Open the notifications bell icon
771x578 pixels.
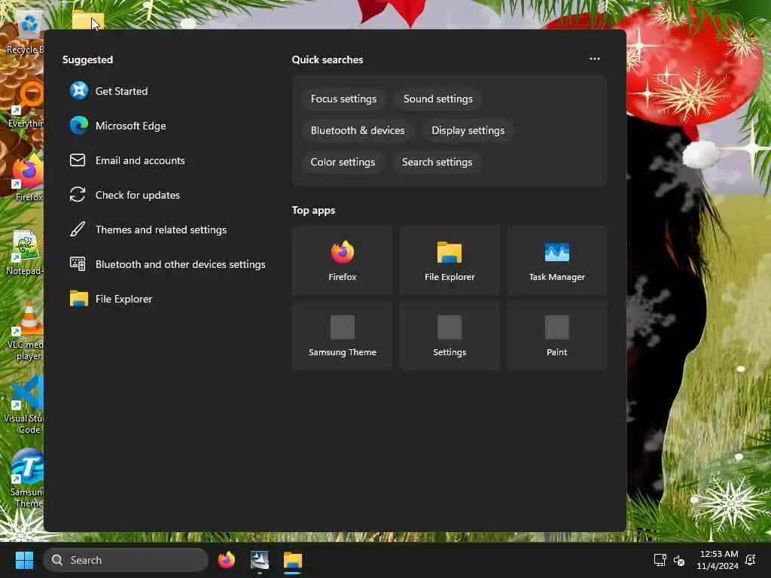coord(751,560)
